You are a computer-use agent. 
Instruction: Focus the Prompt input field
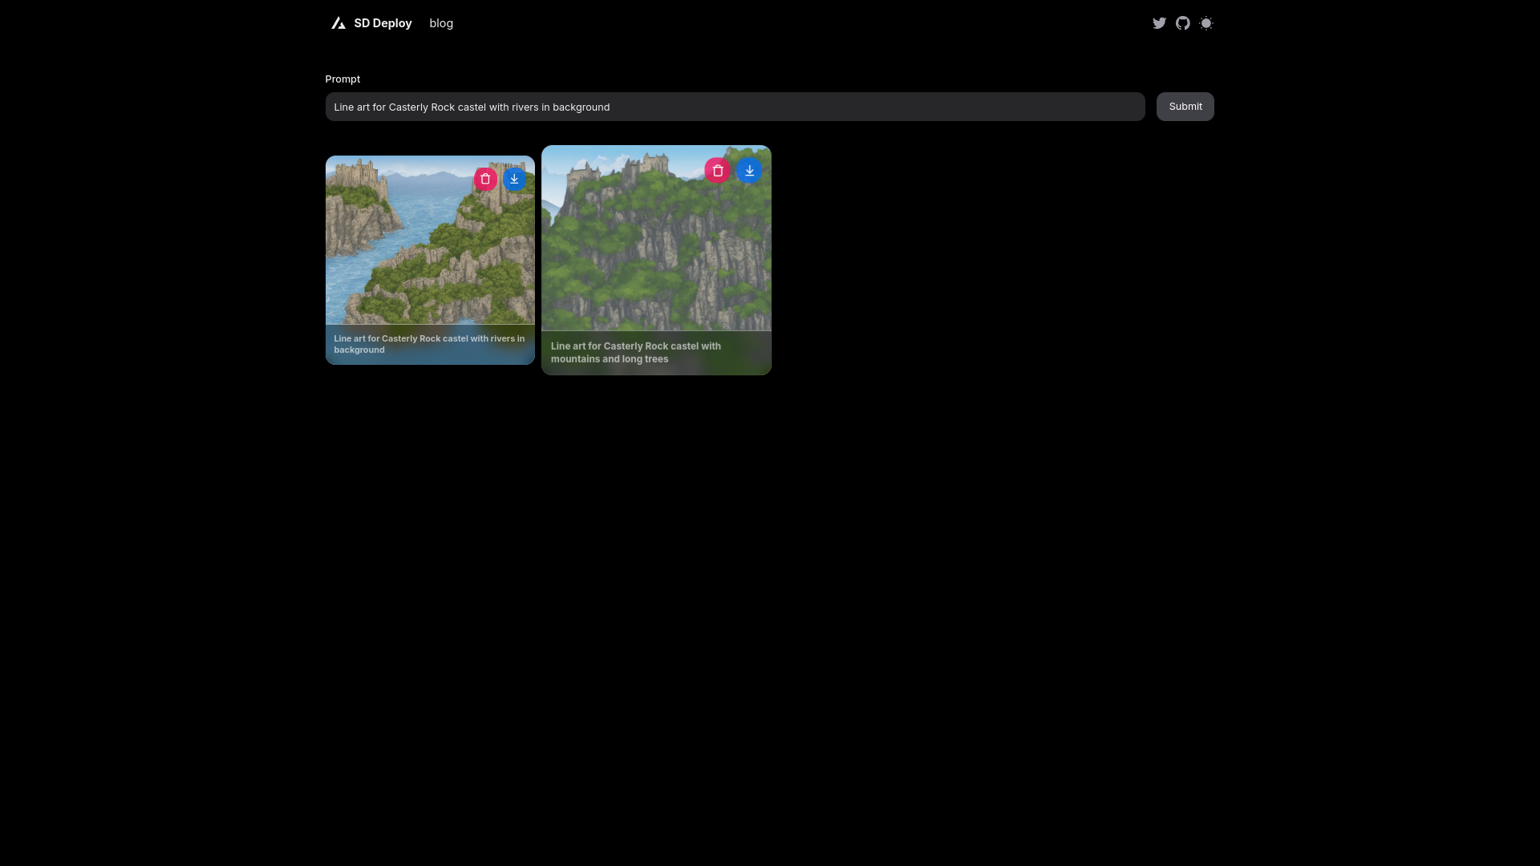click(735, 107)
